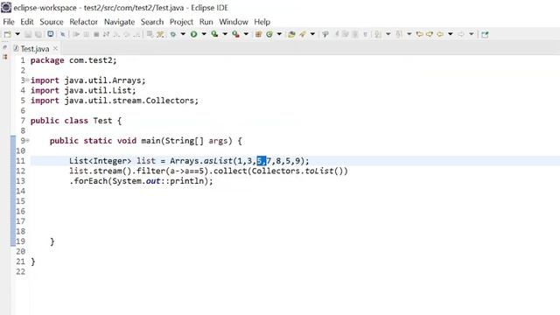This screenshot has width=560, height=315.
Task: Click the Open Type icon
Action: pos(291,34)
